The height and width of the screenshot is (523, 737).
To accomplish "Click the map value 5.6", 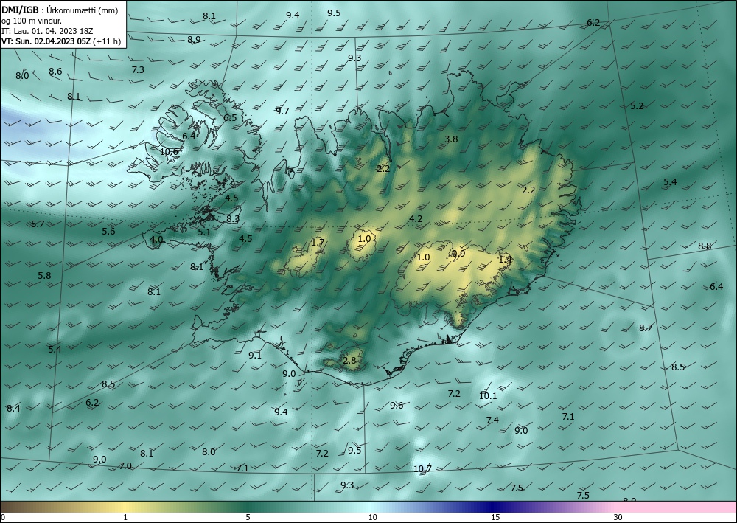I will (x=108, y=231).
